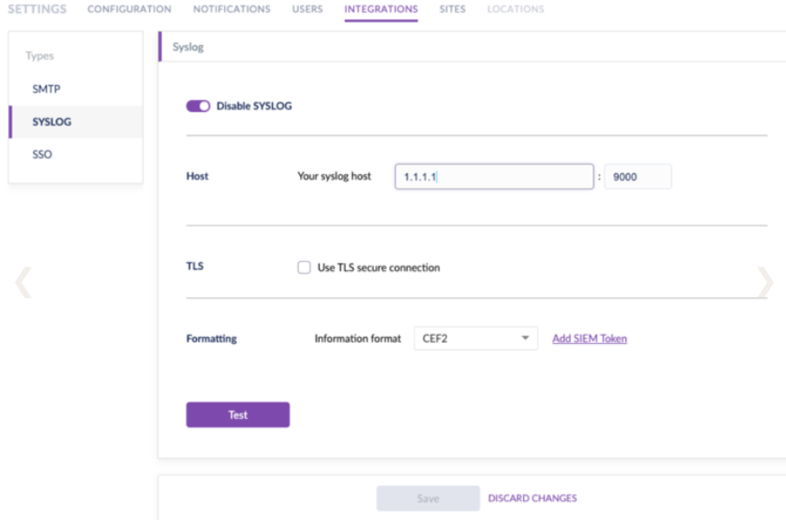Select SYSLOG in Types list
Viewport: 786px width, 520px height.
pyautogui.click(x=76, y=122)
